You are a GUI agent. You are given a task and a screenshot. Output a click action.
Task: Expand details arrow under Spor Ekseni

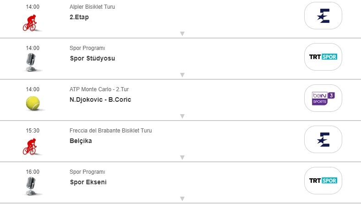[x=182, y=198]
